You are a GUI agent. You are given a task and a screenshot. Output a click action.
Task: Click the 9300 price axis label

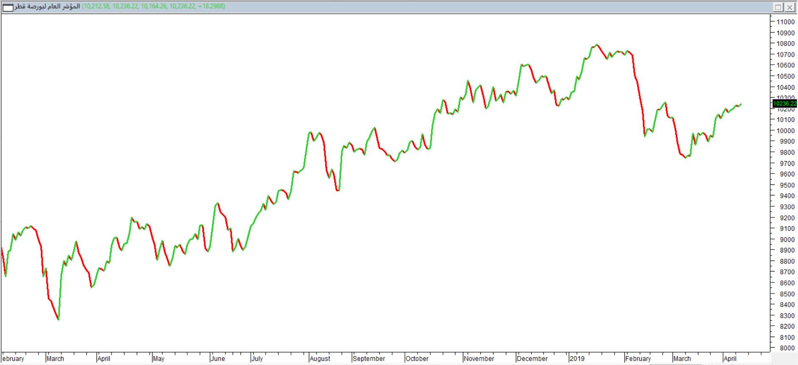[787, 207]
